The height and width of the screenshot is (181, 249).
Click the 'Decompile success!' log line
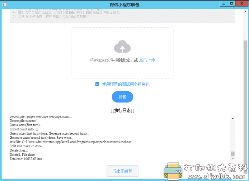23,121
